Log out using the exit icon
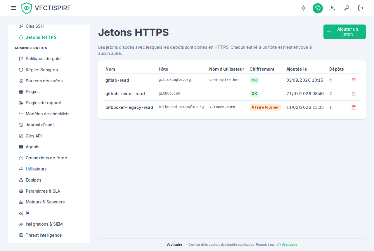 coord(361,8)
